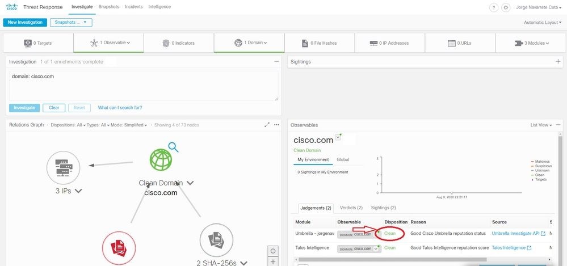Expand the 2 SHA-256s node chevron
Screen dimensions: 567x266
[x=243, y=264]
